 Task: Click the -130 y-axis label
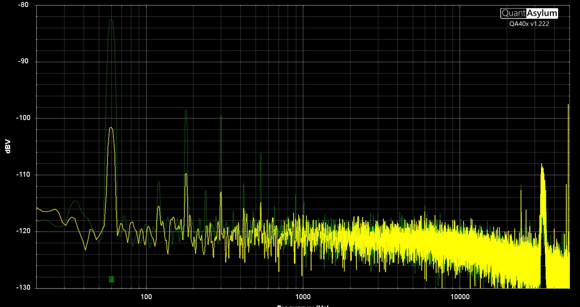tap(22, 288)
